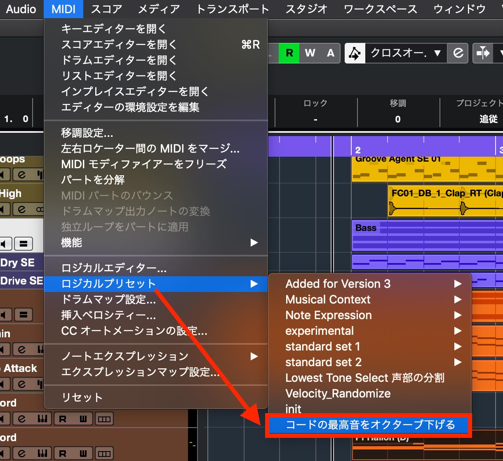Choose エディターの環境設定を編集
The image size is (503, 461).
(156, 107)
